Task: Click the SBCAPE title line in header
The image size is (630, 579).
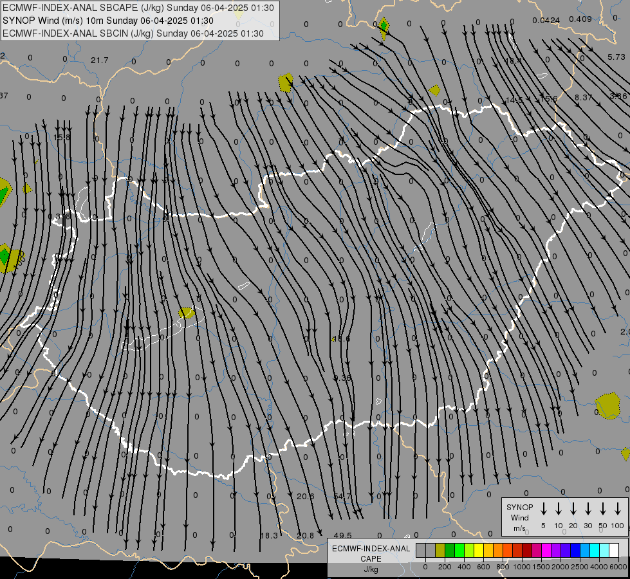Action: pos(138,8)
